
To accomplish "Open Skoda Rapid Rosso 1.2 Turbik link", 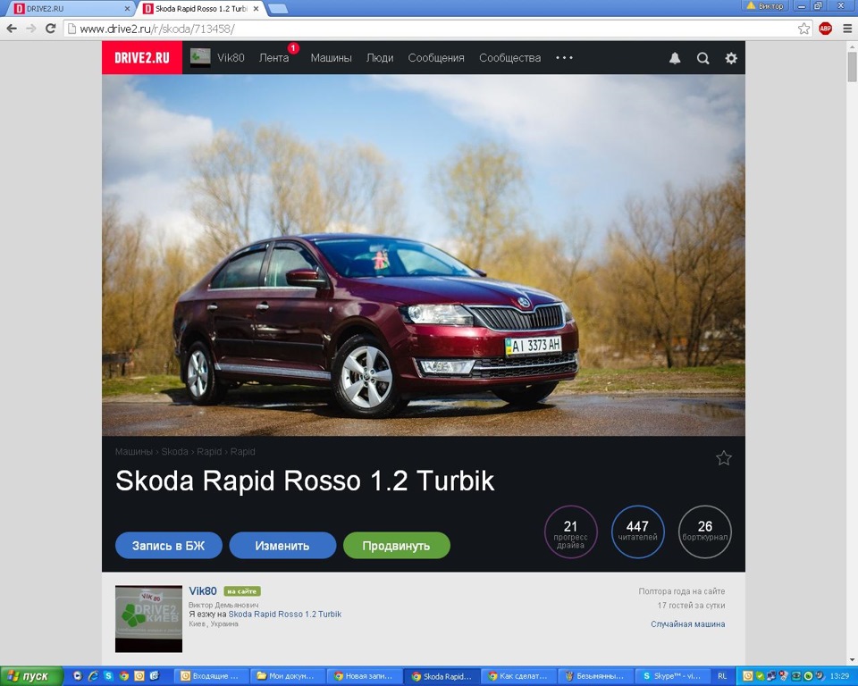I will coord(284,614).
